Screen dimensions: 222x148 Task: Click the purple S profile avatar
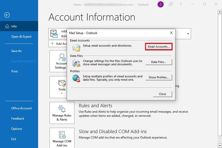[x=160, y=4]
